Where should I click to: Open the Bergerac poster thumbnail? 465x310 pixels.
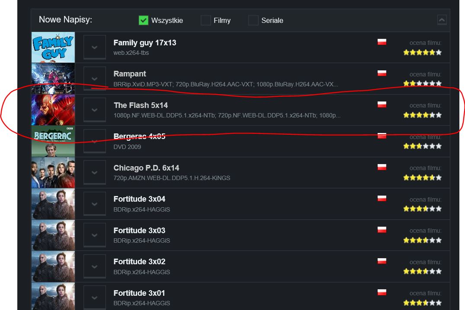53,141
